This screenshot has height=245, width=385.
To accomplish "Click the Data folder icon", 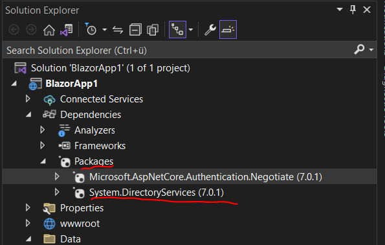I will (49, 239).
